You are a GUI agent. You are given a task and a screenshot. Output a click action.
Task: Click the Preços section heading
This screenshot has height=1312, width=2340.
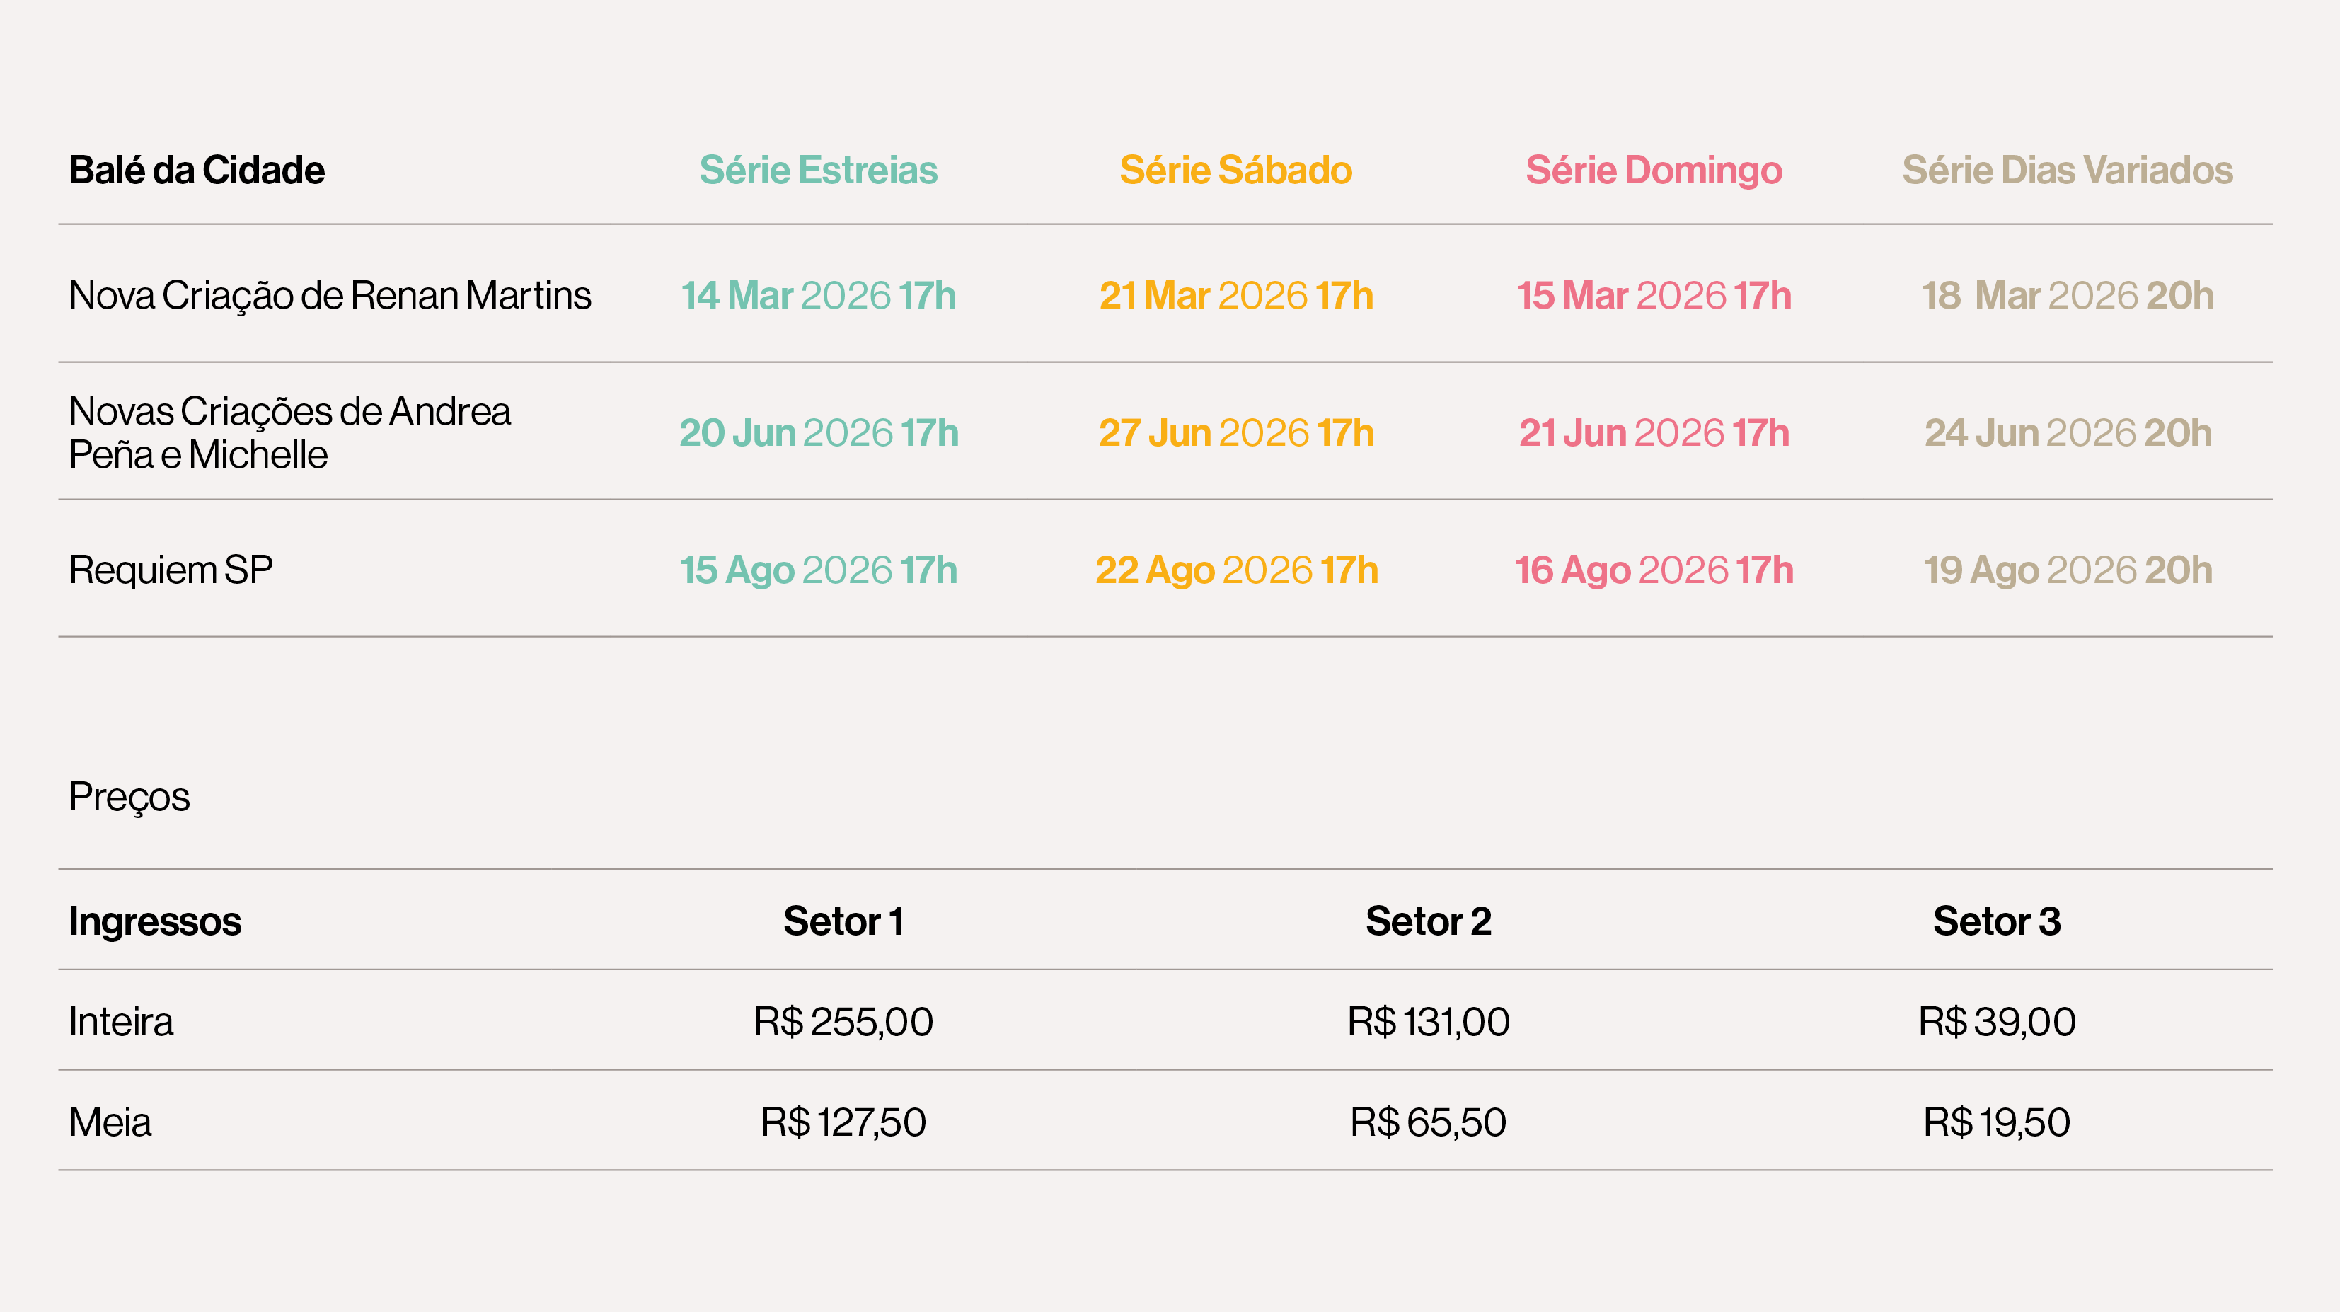[129, 797]
